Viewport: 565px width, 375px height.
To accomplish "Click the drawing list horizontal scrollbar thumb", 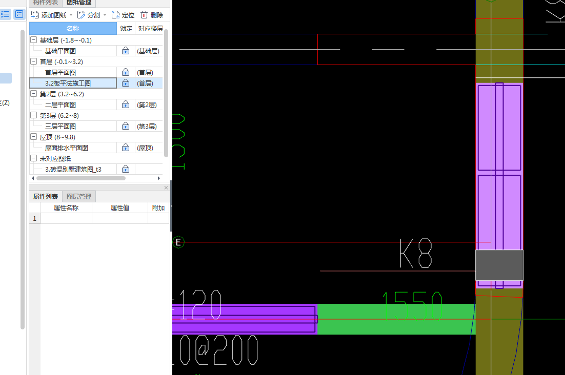I will [x=80, y=178].
